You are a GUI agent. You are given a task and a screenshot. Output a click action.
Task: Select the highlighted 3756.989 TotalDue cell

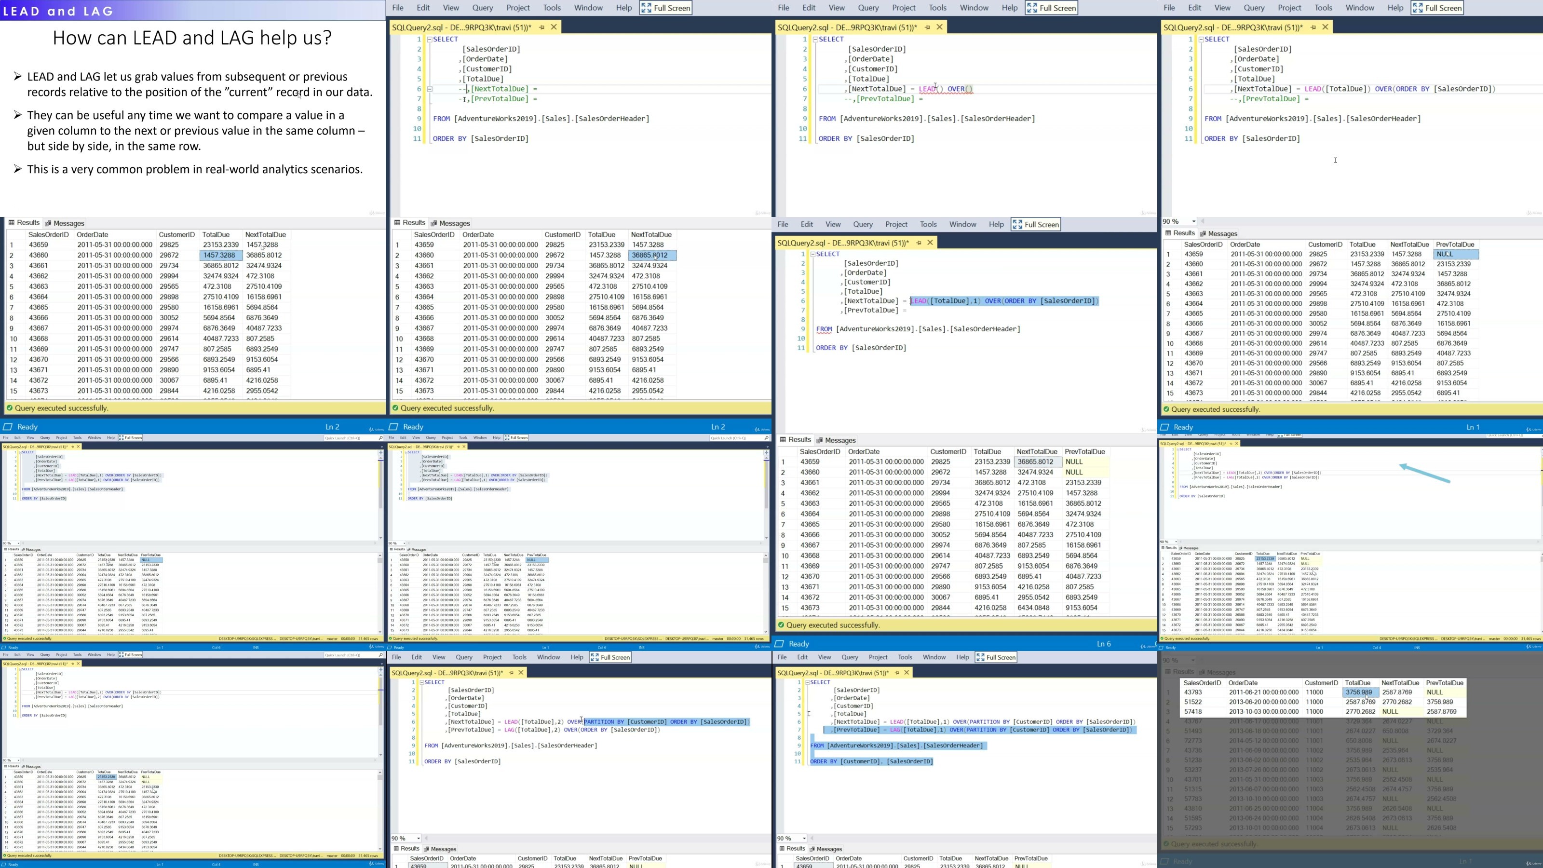[x=1361, y=692]
